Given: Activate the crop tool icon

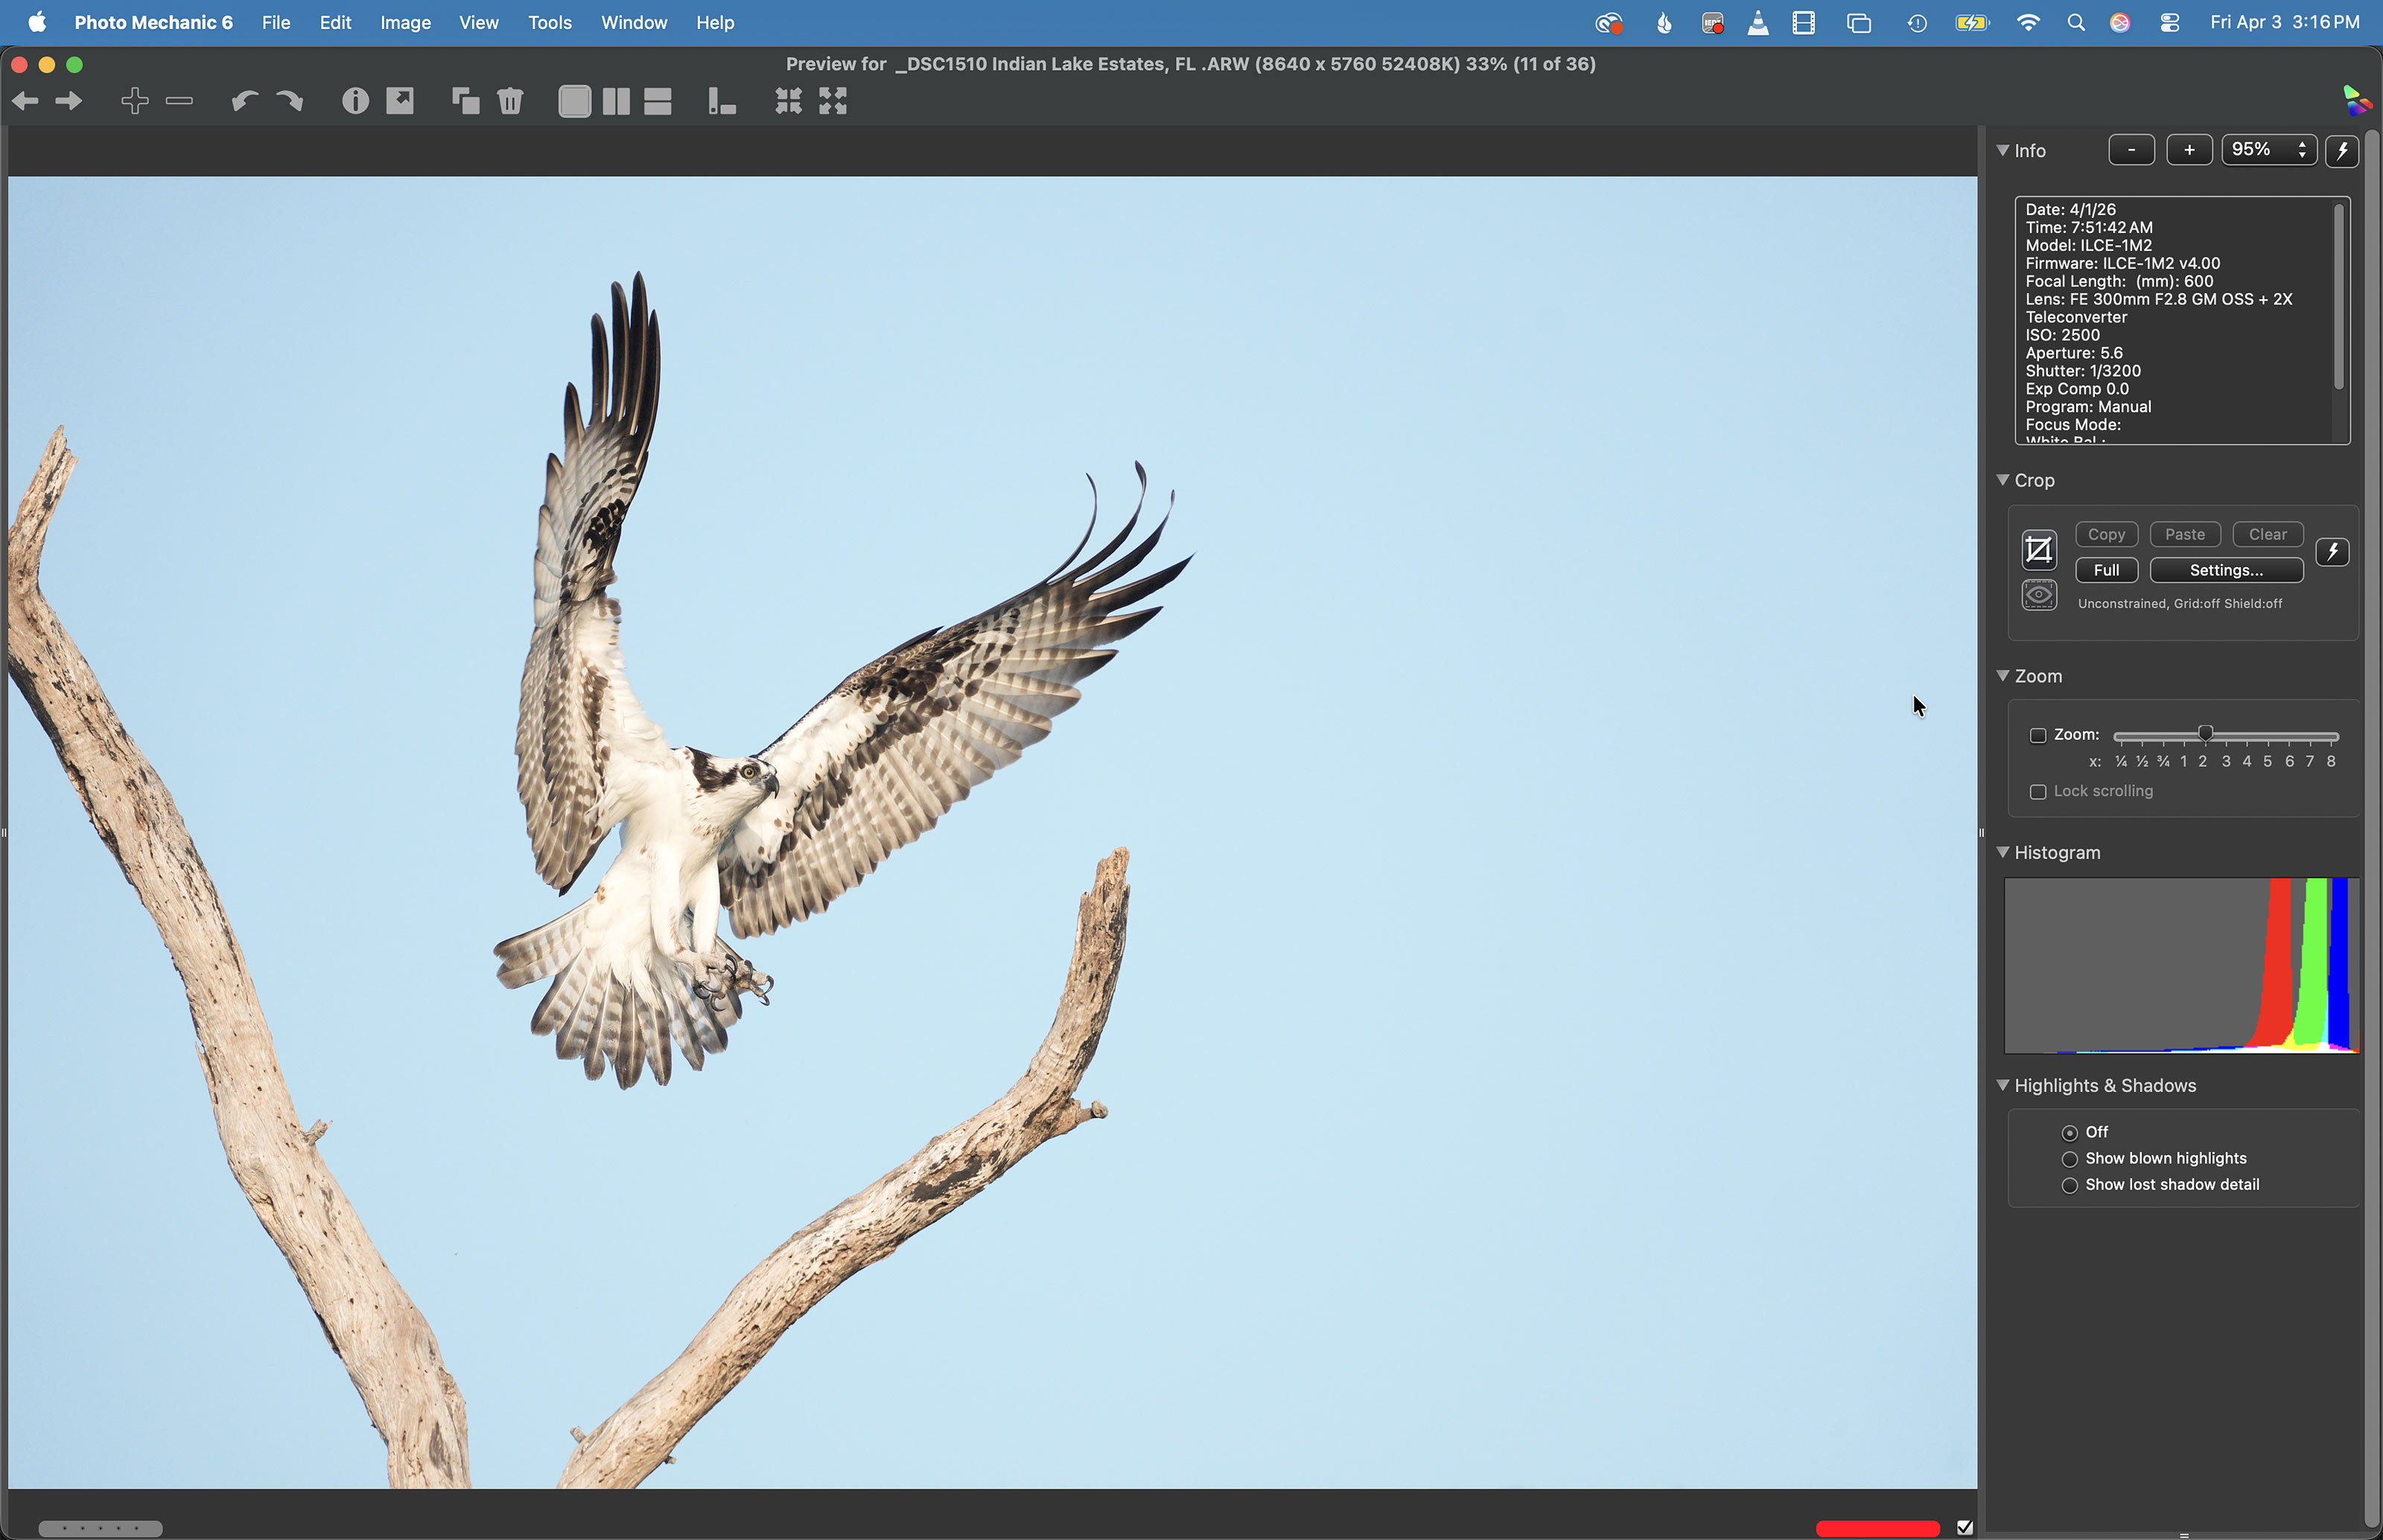Looking at the screenshot, I should tap(2038, 550).
